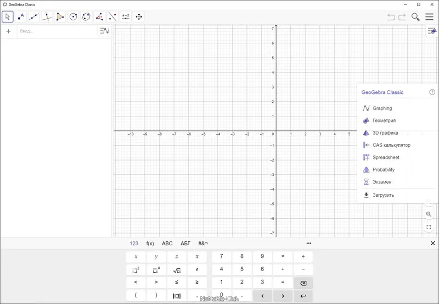Tap the cursor left arrow key
This screenshot has height=304, width=439.
[262, 296]
